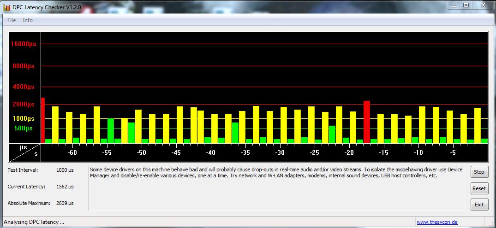Image resolution: width=496 pixels, height=228 pixels.
Task: Open the File menu
Action: pyautogui.click(x=12, y=20)
